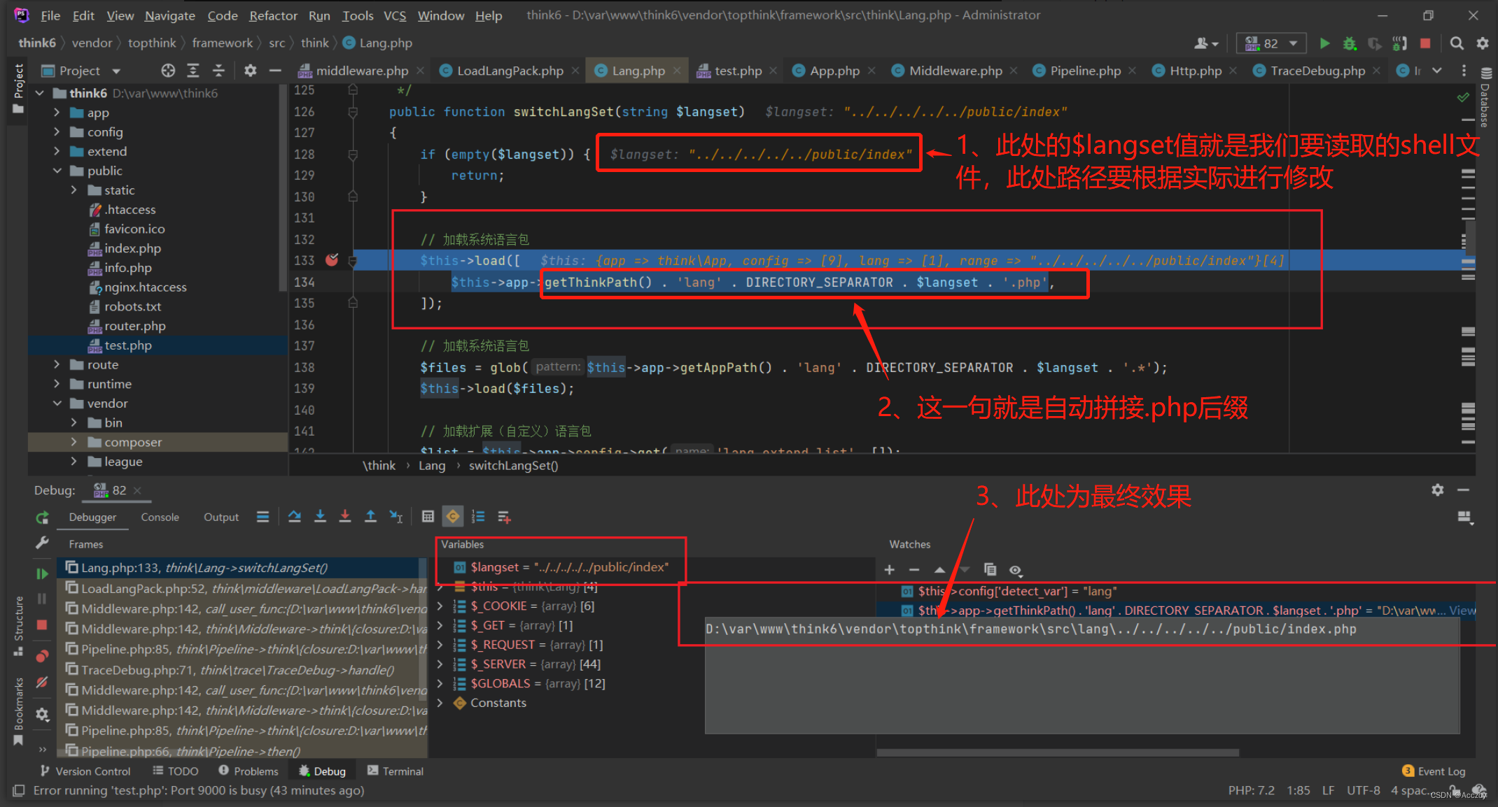Switch to LoadLangPack.php editor tab
This screenshot has height=807, width=1498.
509,71
